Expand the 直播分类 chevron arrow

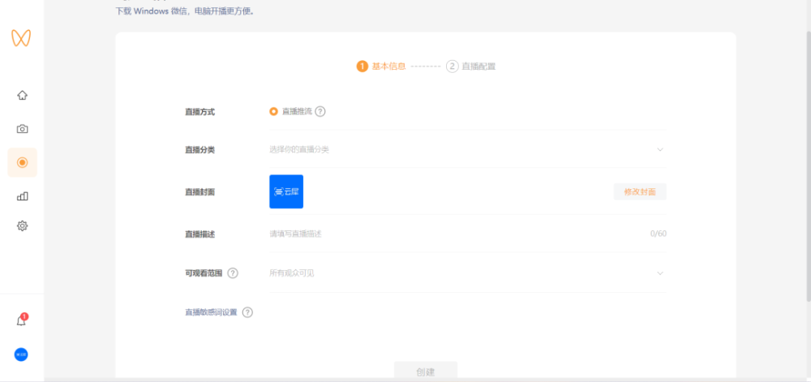click(x=660, y=149)
